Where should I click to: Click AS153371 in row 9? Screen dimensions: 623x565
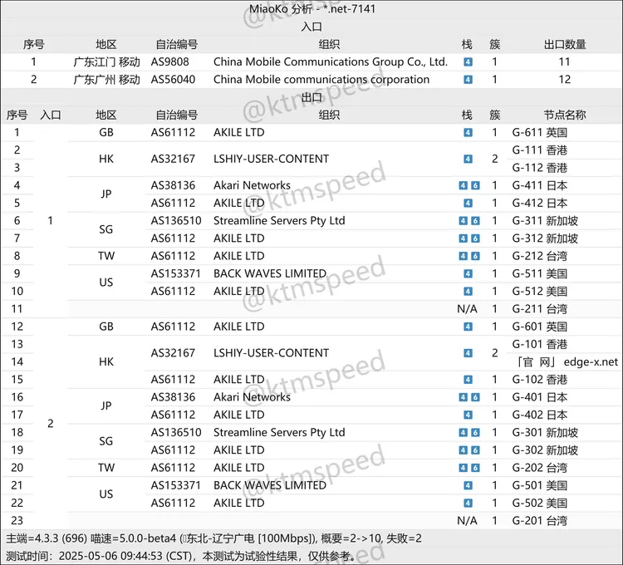pos(176,273)
